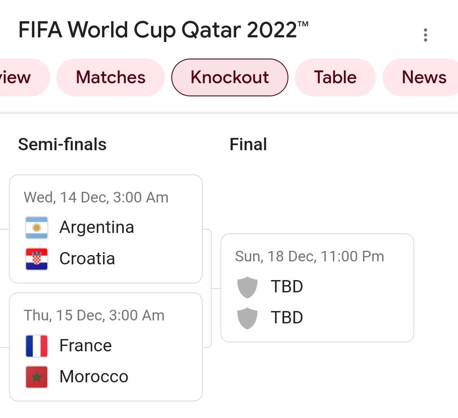458x418 pixels.
Task: Click the Croatia team name
Action: tap(87, 258)
